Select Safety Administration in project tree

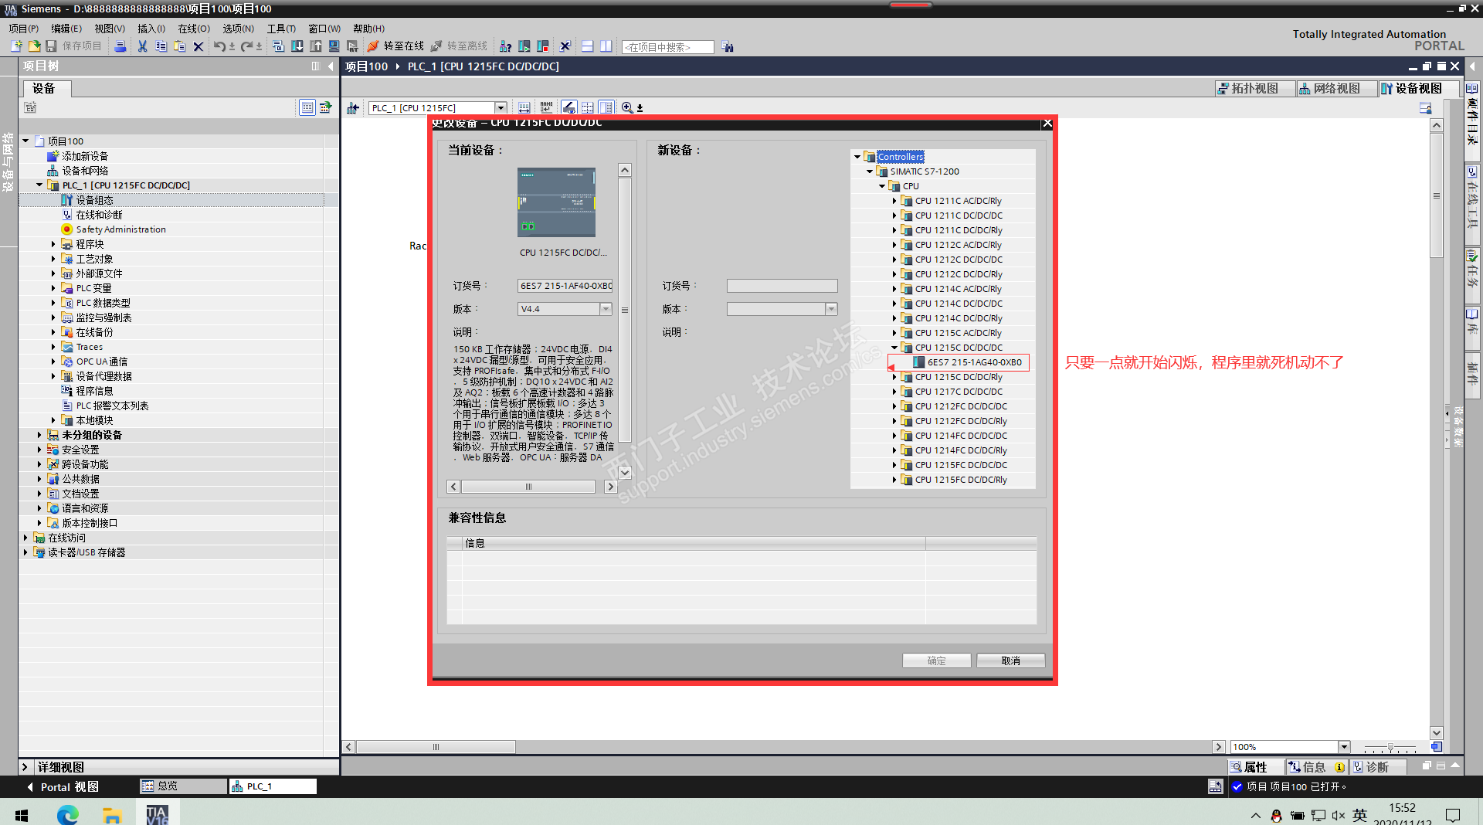click(x=120, y=229)
